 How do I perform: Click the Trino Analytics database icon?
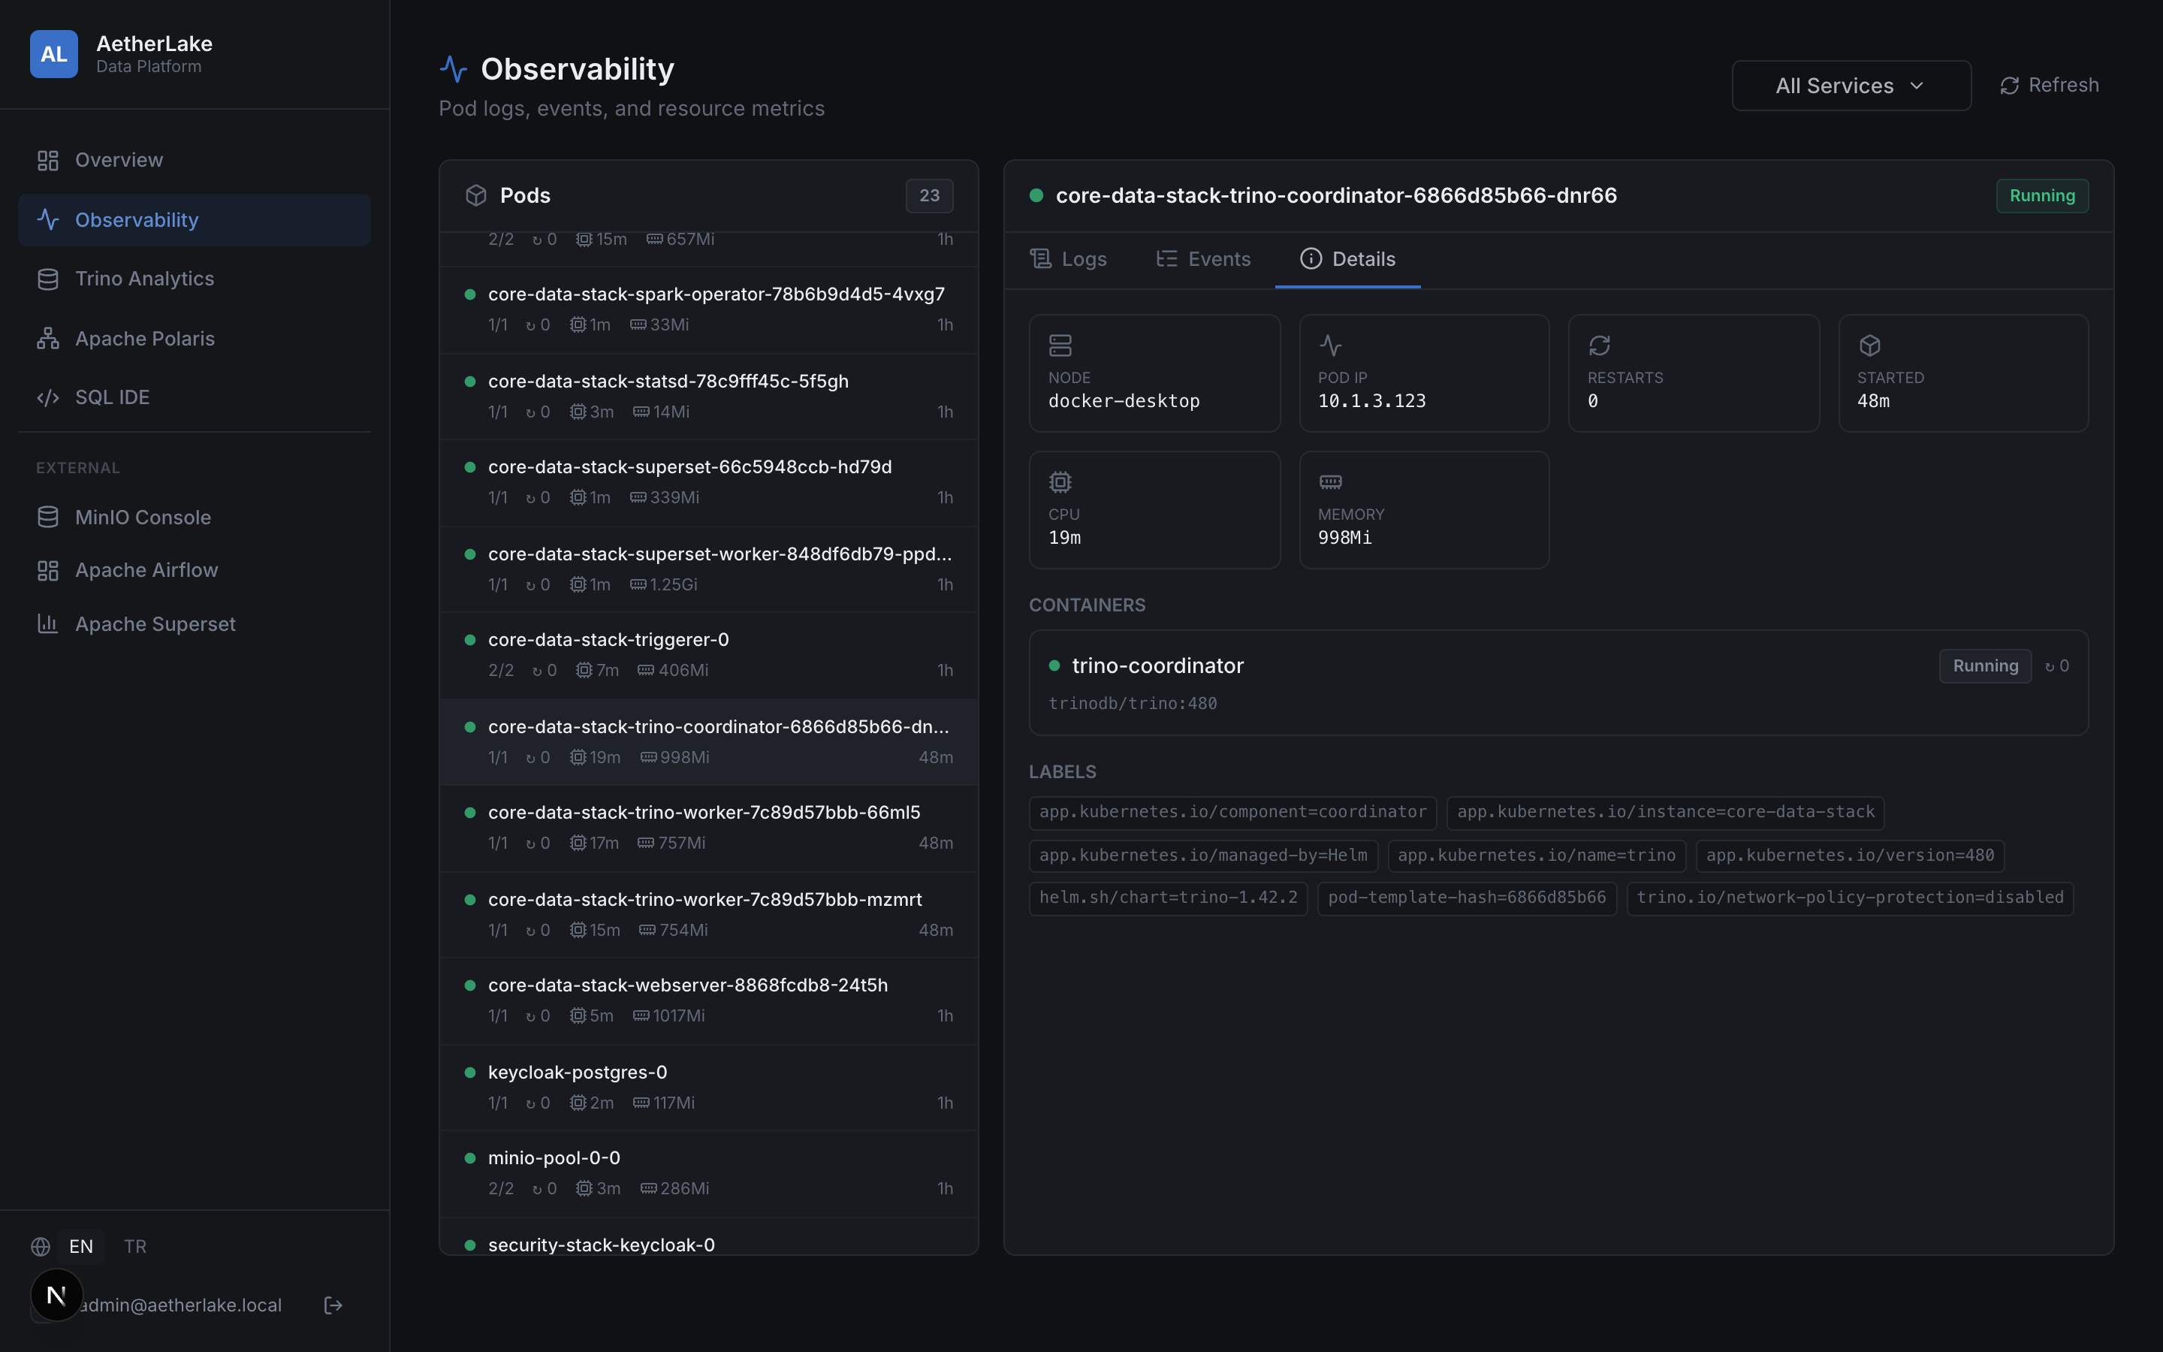(48, 279)
